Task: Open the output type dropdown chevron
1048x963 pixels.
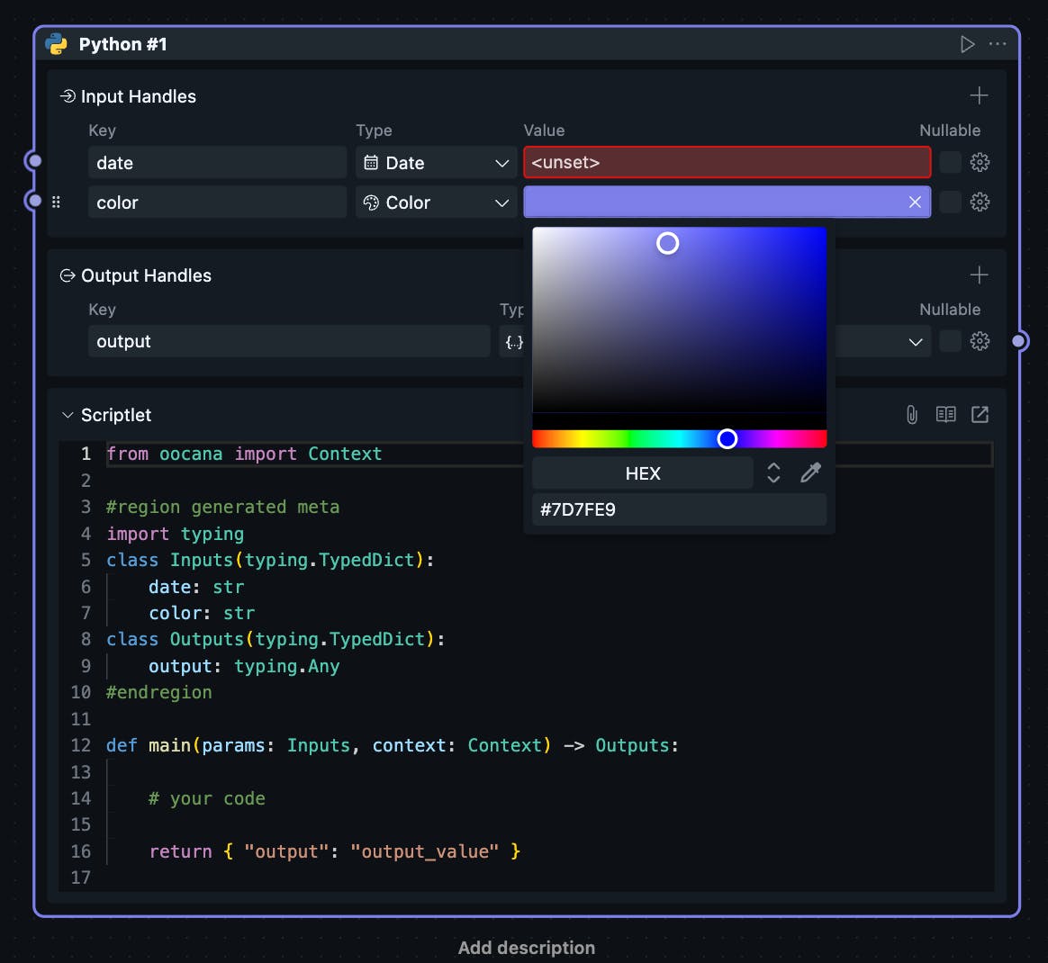Action: pos(915,341)
